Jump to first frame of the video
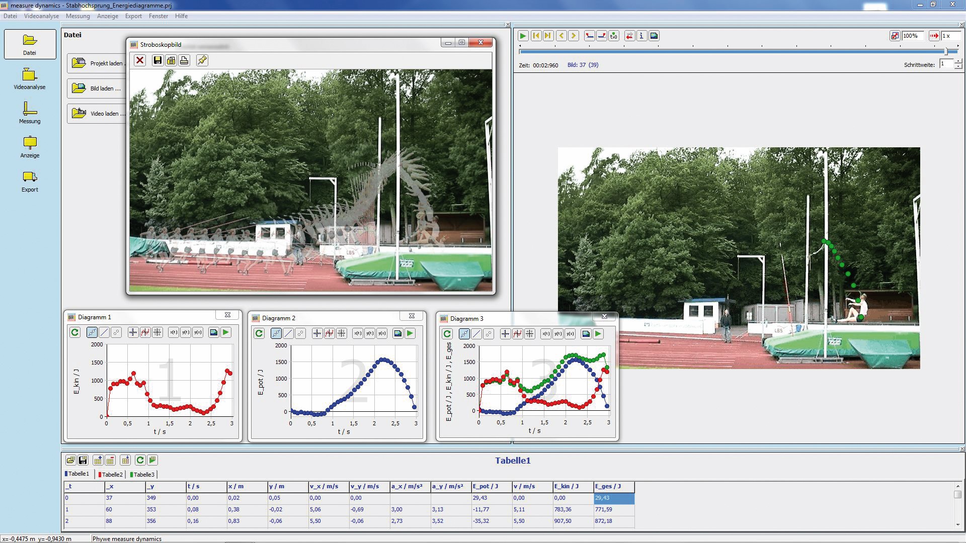Image resolution: width=966 pixels, height=543 pixels. (536, 36)
